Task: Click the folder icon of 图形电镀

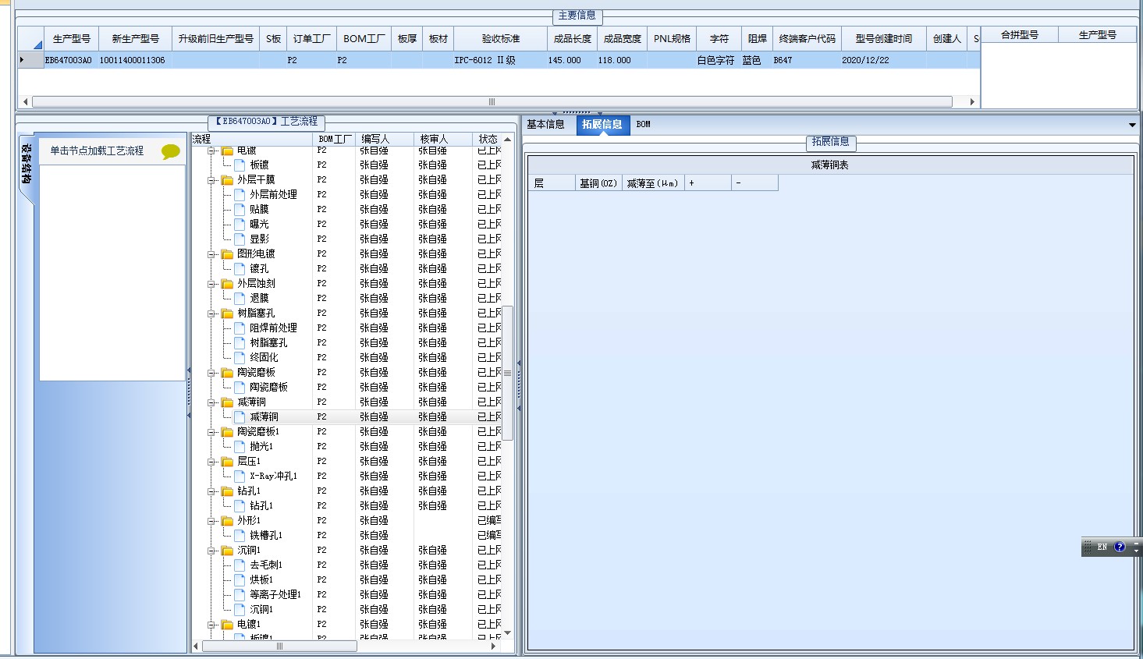Action: tap(227, 254)
